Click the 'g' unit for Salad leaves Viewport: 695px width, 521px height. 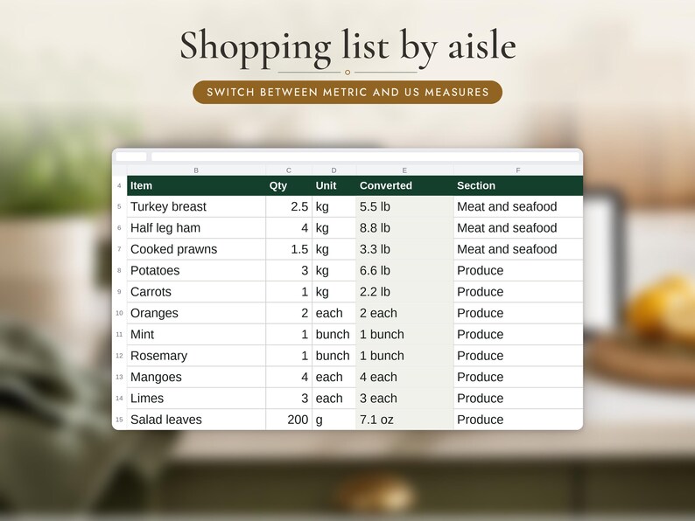[334, 420]
